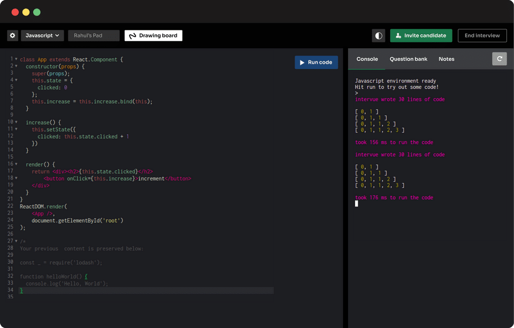Select the Console tab

[x=367, y=59]
